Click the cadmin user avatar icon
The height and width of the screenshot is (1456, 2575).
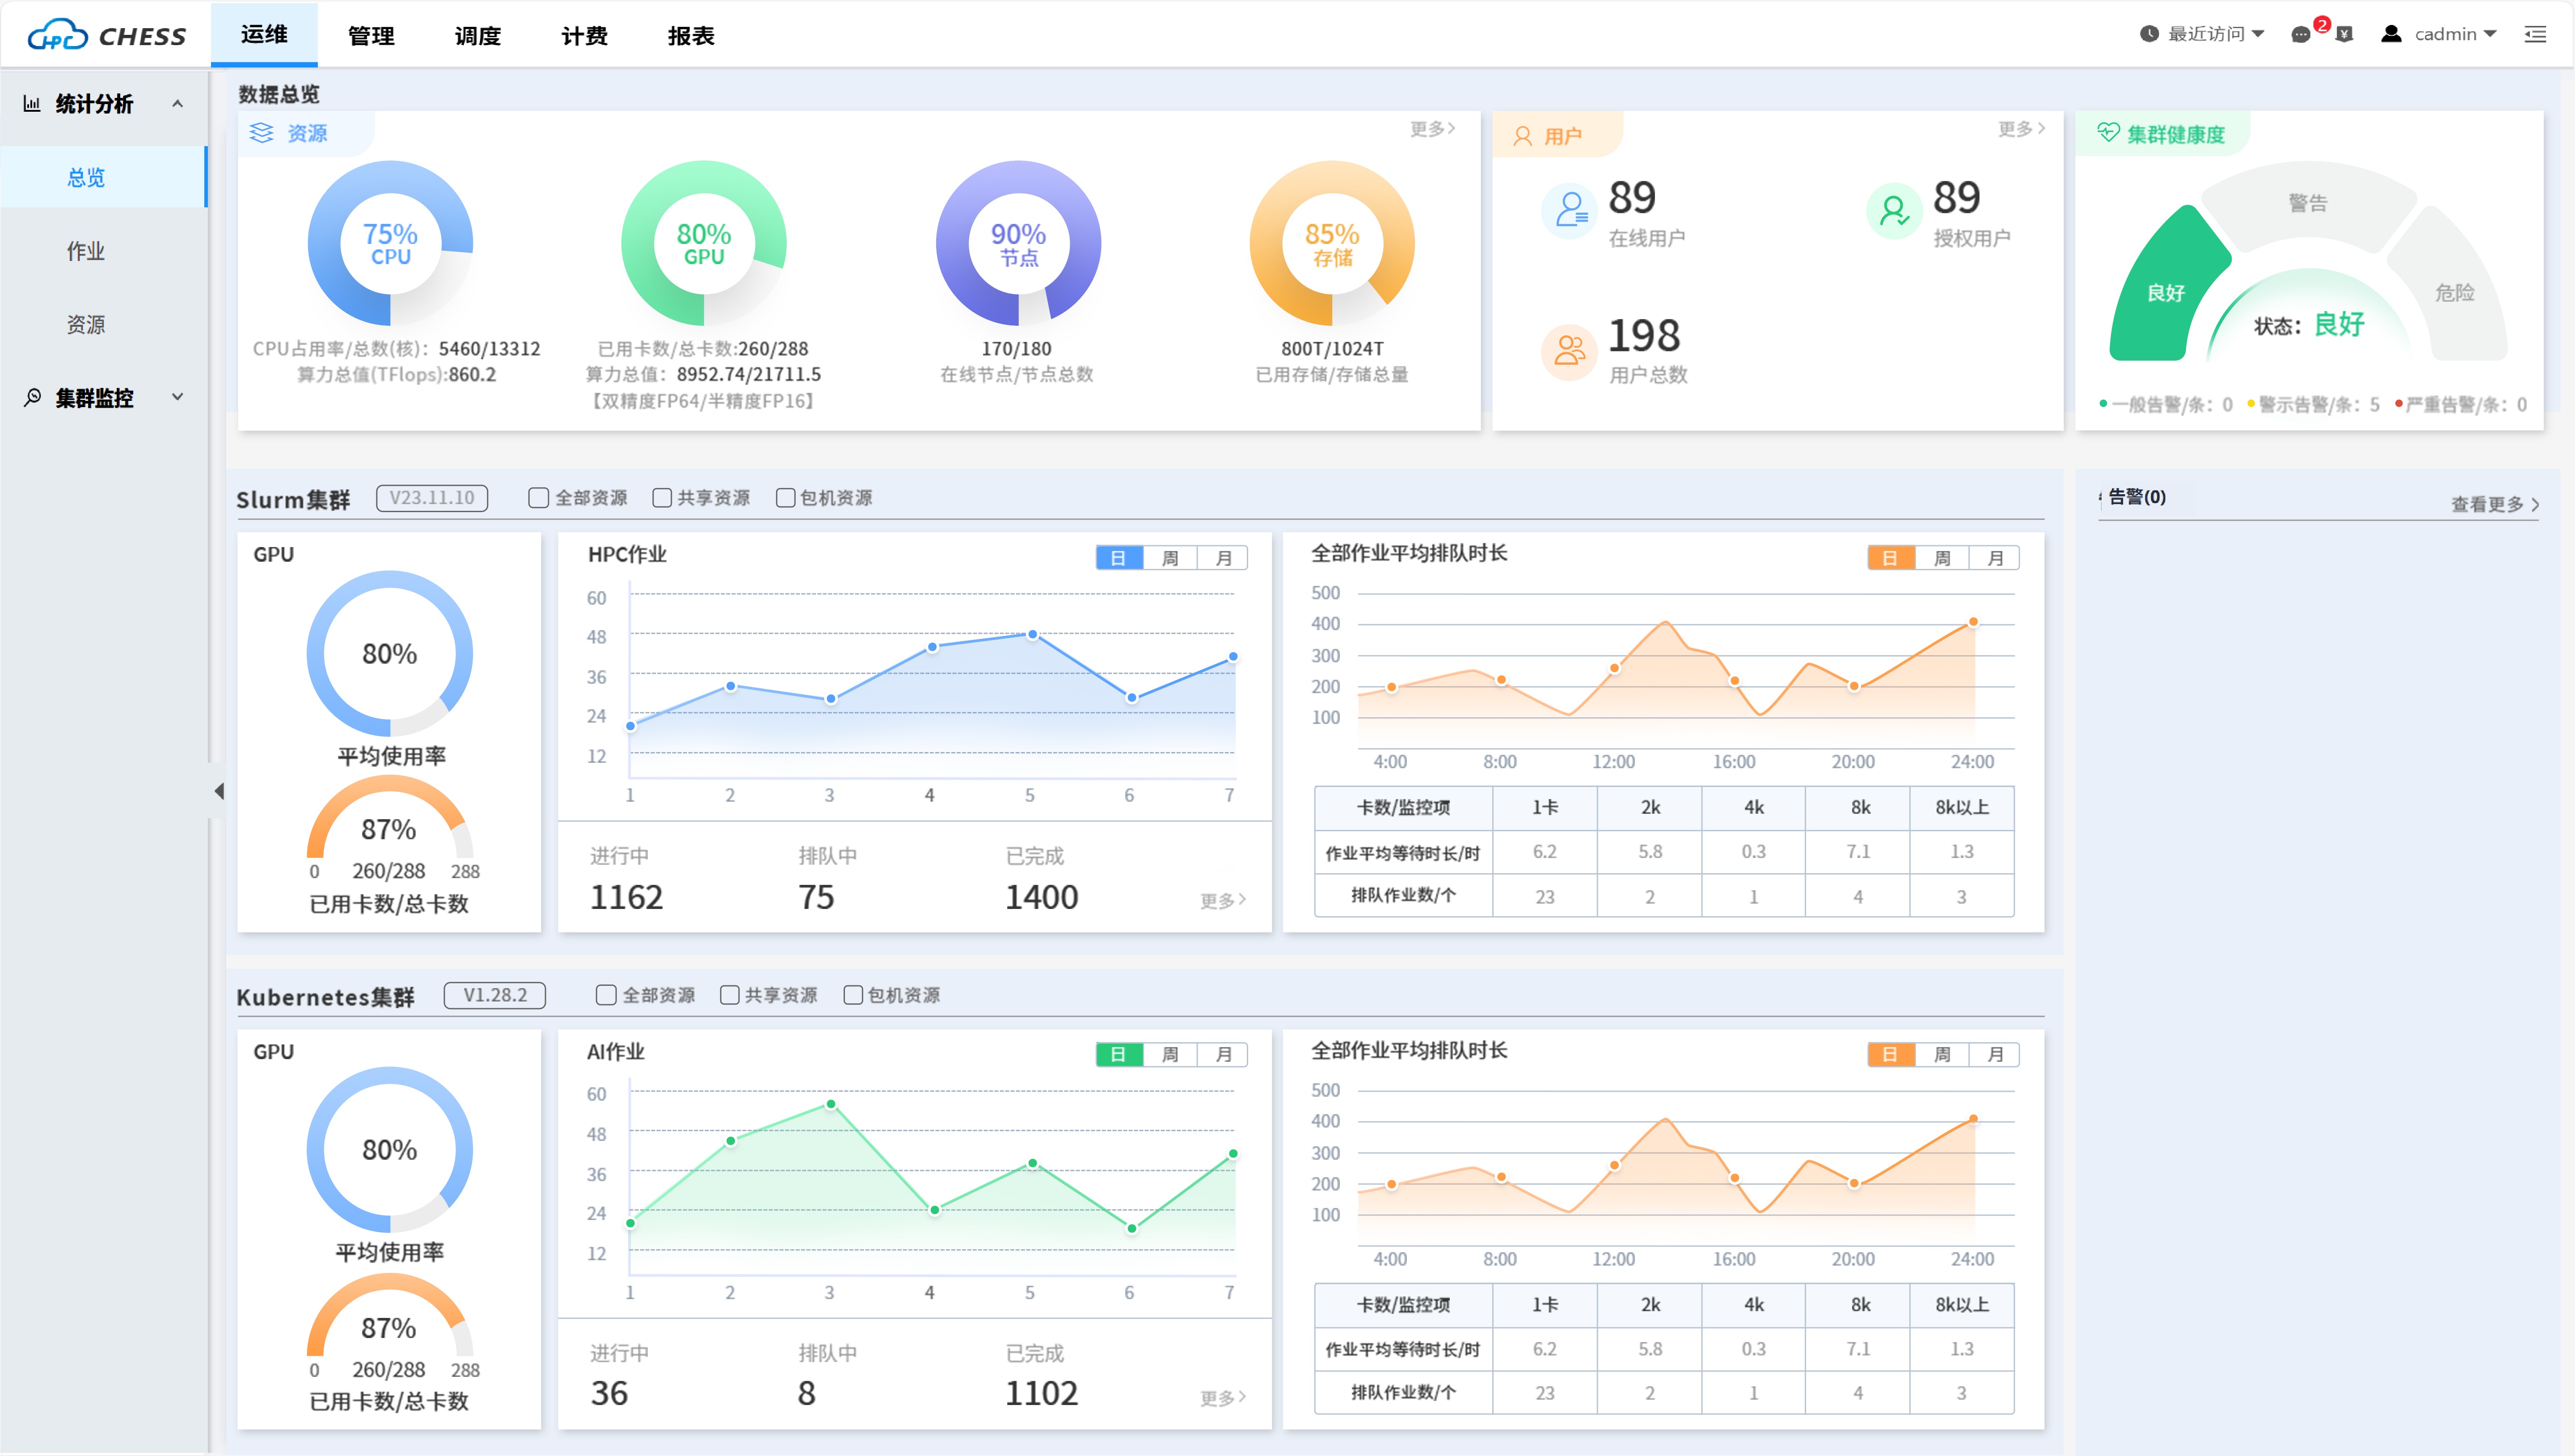[2391, 34]
